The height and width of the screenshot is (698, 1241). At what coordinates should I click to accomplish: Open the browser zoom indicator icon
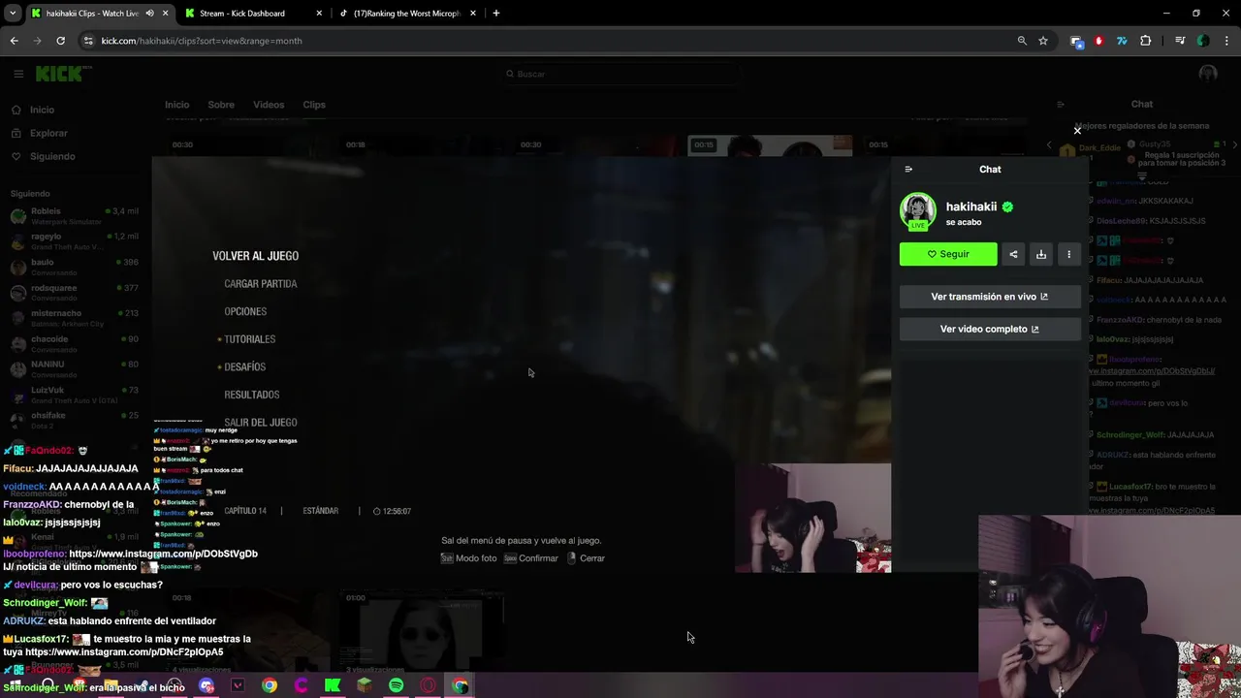coord(1022,41)
